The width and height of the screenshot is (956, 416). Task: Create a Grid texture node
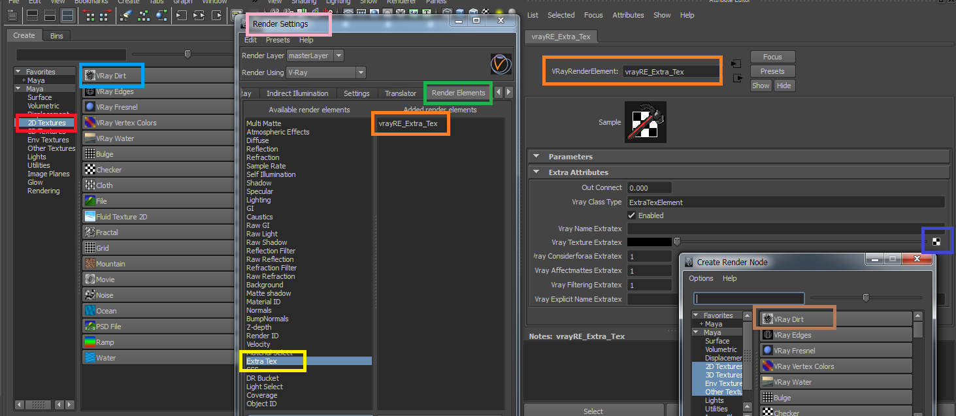point(157,248)
